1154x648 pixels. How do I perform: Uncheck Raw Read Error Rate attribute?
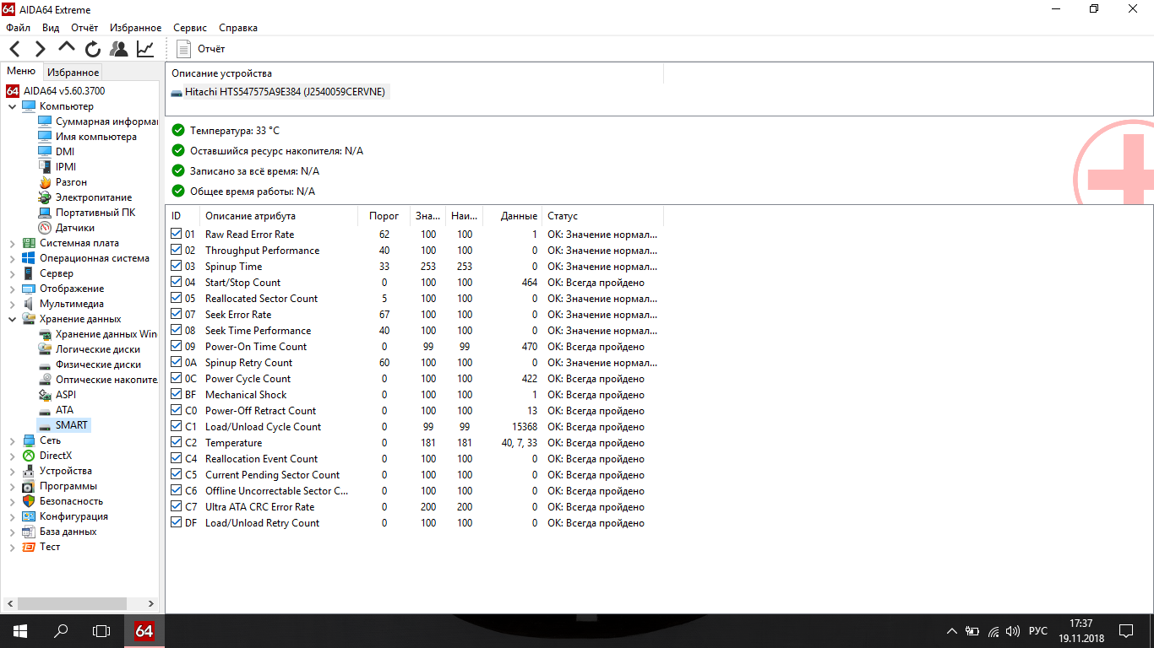(x=176, y=234)
